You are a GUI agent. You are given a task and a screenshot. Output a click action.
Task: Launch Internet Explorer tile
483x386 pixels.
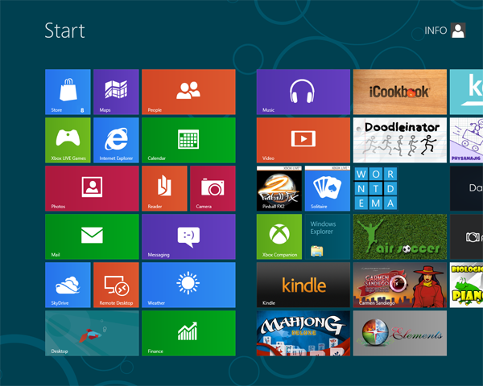(x=116, y=140)
